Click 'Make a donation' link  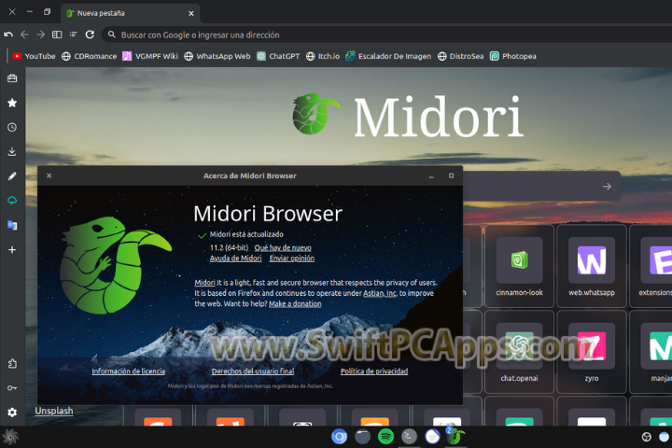click(295, 303)
